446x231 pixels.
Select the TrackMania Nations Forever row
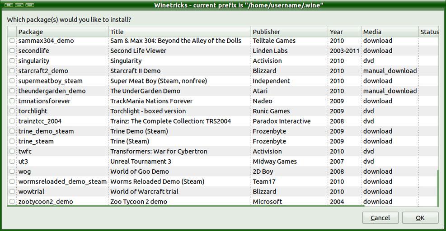pyautogui.click(x=151, y=101)
